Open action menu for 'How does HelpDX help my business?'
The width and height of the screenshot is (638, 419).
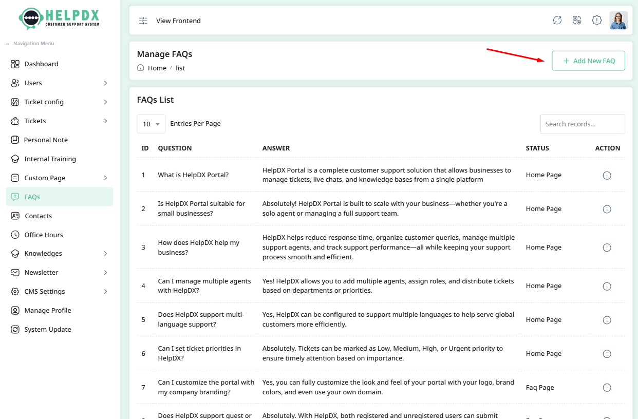point(607,247)
